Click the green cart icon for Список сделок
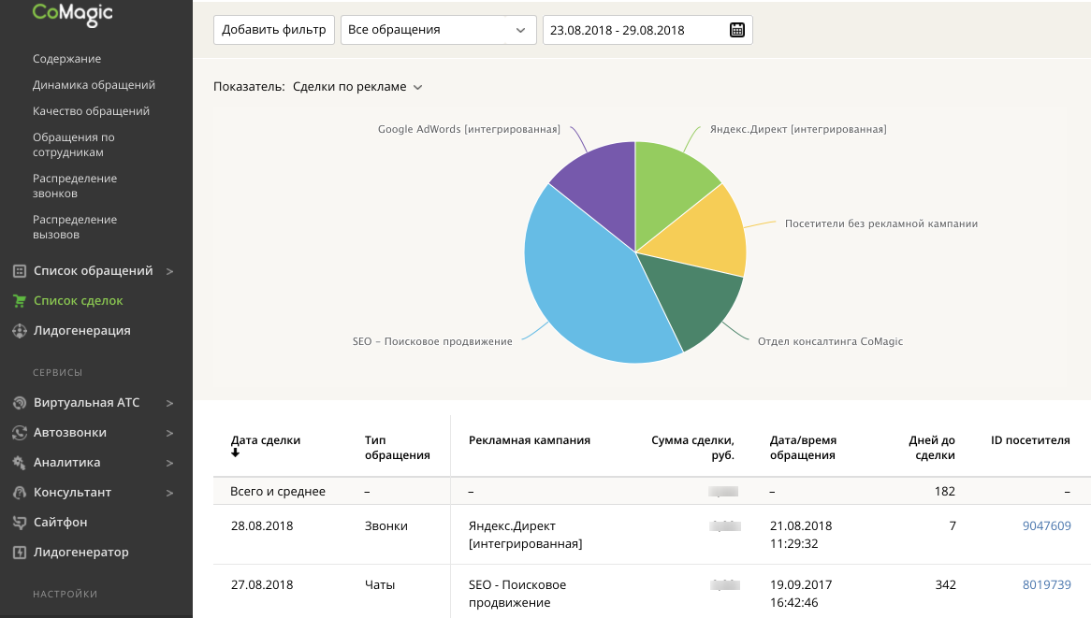Screen dimensions: 1091x618 tap(20, 301)
